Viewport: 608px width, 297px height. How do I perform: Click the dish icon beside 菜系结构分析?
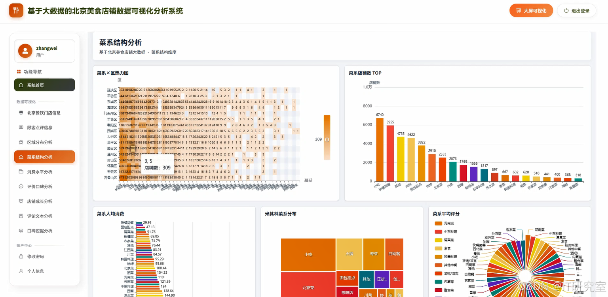[x=21, y=157]
